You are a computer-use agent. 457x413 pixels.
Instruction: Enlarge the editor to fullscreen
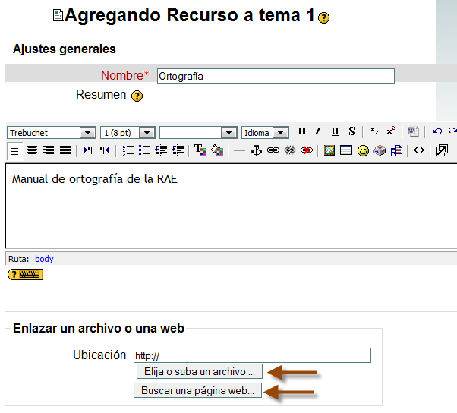442,150
